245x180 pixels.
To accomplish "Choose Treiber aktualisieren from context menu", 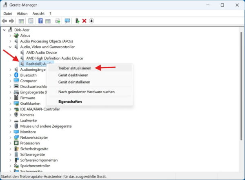I will (90, 68).
